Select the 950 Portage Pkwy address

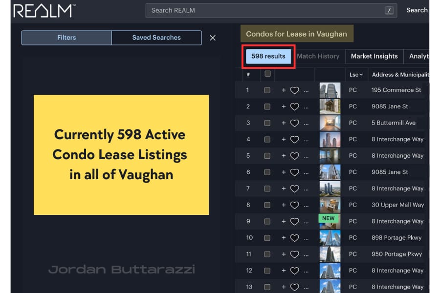397,254
